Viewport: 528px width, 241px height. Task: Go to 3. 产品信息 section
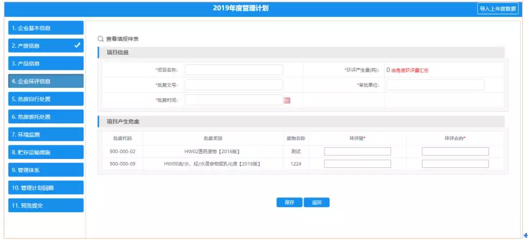(46, 63)
